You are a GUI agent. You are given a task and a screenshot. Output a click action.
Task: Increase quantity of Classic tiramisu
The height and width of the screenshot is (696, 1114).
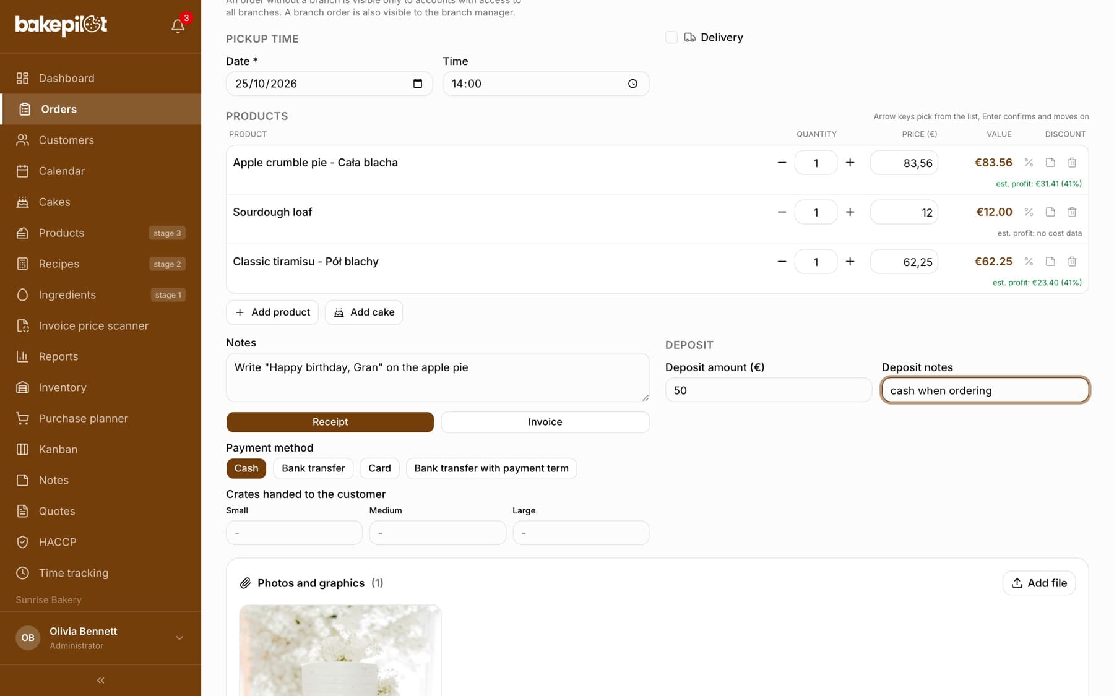pos(850,262)
